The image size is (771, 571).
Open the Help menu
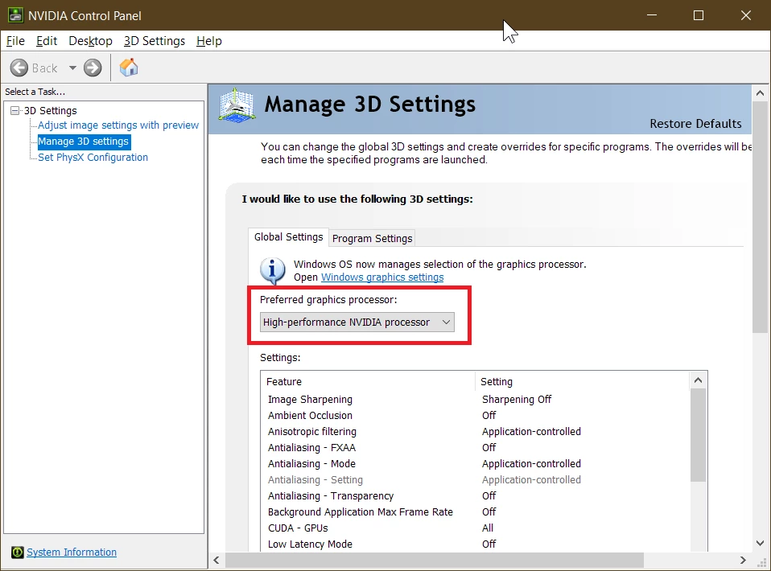pos(209,41)
